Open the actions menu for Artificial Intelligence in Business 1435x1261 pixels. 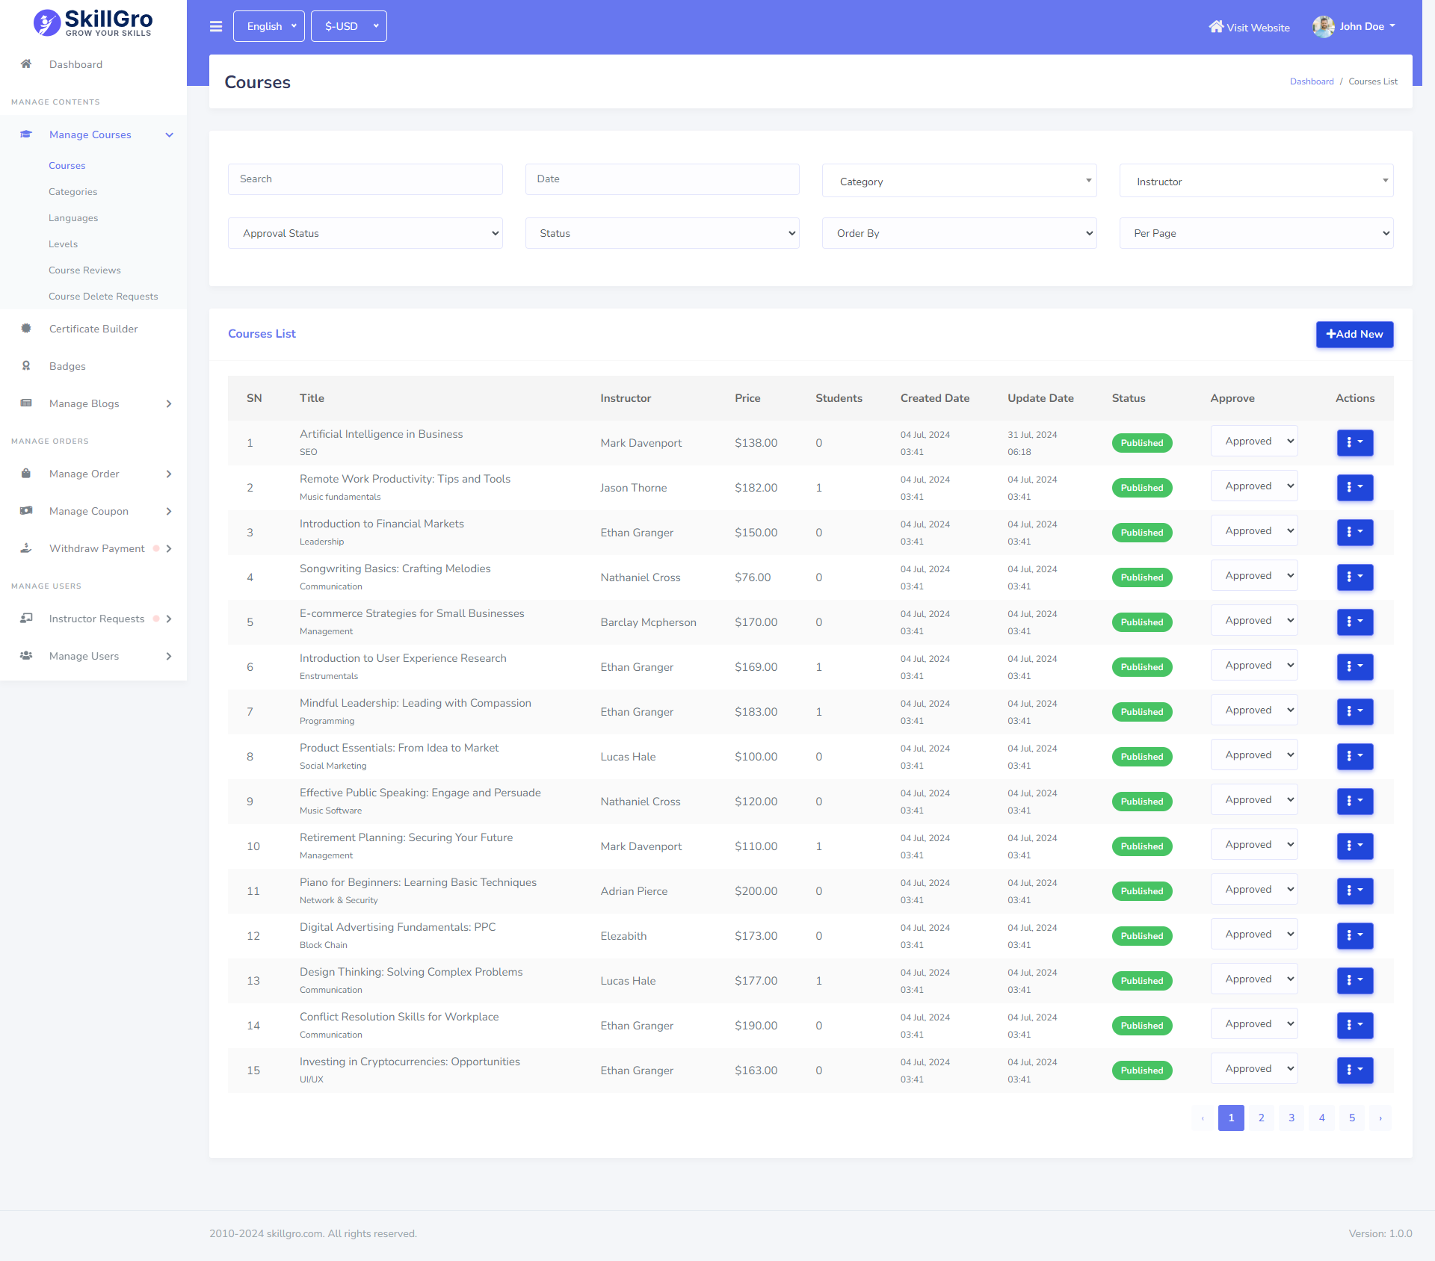tap(1354, 443)
